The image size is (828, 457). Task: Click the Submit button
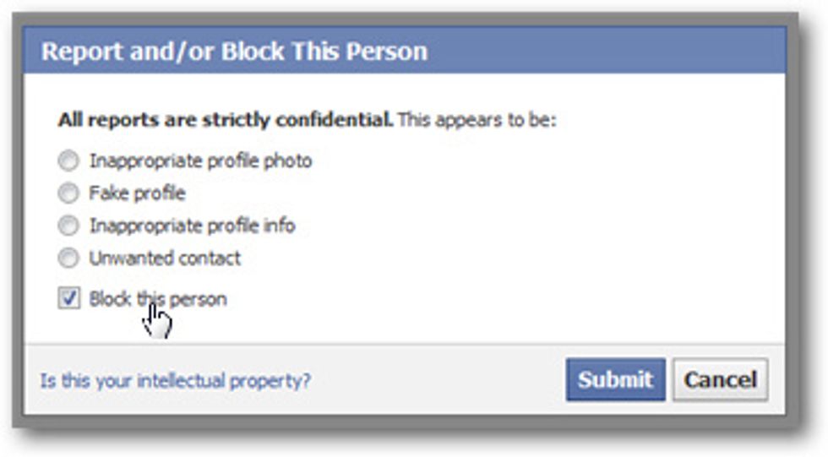pos(615,380)
